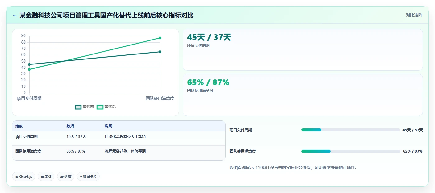Image resolution: width=435 pixels, height=193 pixels.
Task: Click the 项目交付周期 caption in data card
Action: [x=198, y=45]
